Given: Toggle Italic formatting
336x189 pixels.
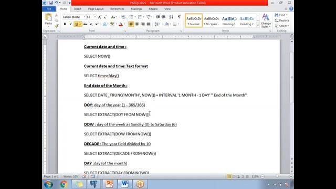Looking at the screenshot, I should (70, 24).
